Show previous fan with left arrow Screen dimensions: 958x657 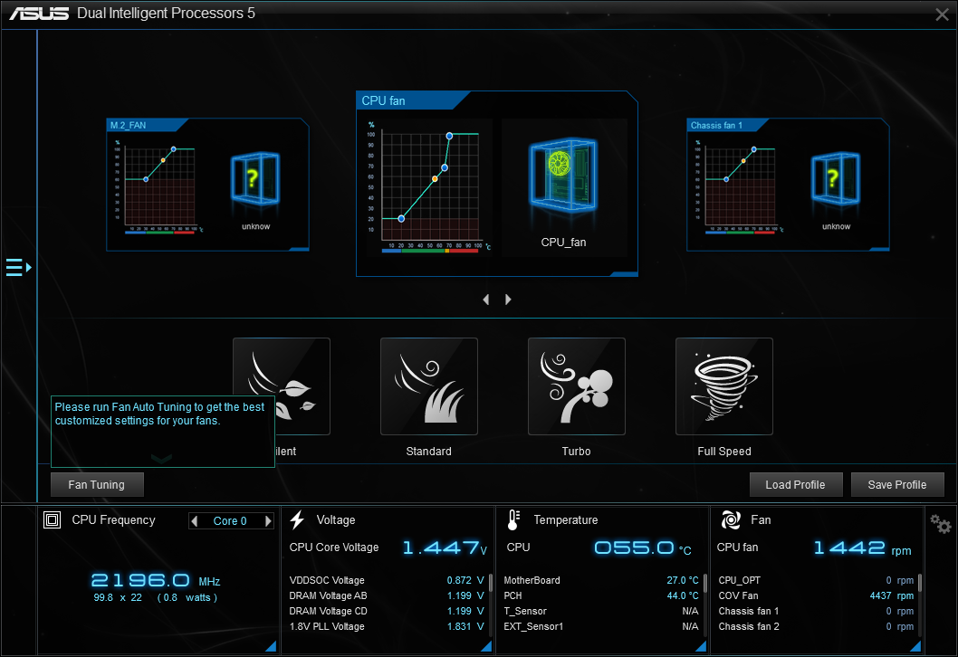485,300
